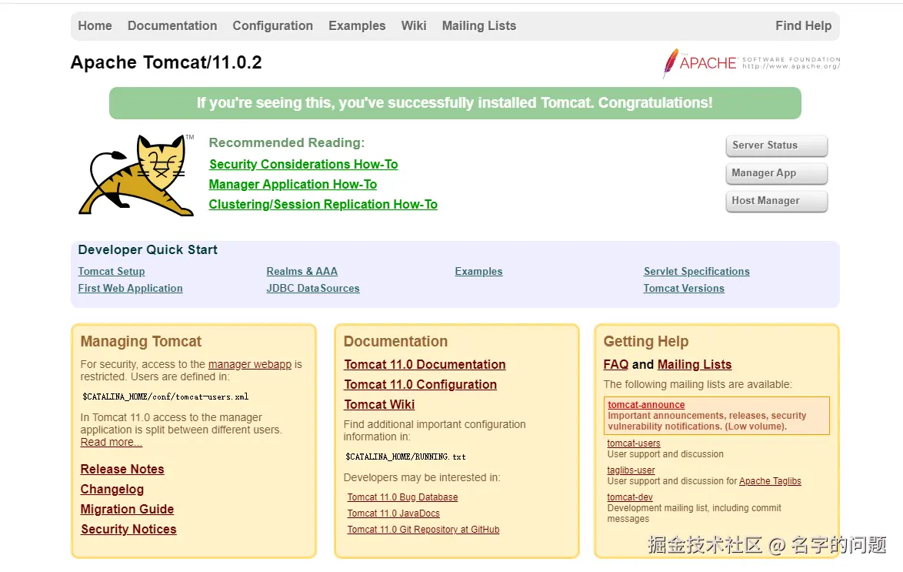Click the Tomcat cat mascot logo
This screenshot has height=572, width=903.
136,176
